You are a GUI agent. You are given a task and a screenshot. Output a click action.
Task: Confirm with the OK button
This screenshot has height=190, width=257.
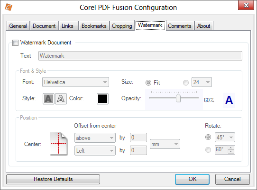point(192,179)
